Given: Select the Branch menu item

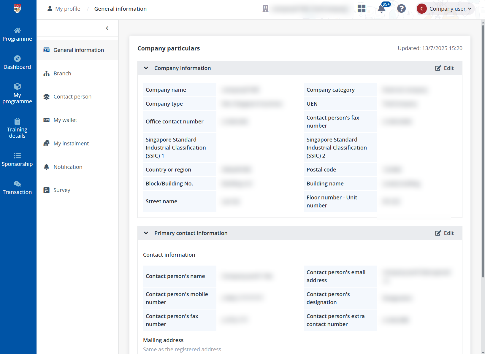Looking at the screenshot, I should pos(62,73).
